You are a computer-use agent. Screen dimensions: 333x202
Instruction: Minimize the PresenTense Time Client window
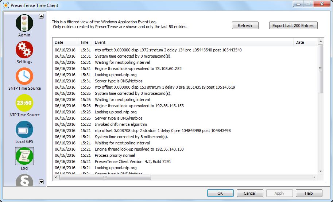(298, 4)
